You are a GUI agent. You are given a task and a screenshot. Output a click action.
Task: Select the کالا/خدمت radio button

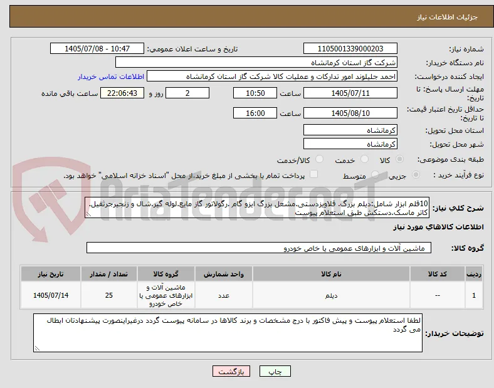tap(320, 159)
